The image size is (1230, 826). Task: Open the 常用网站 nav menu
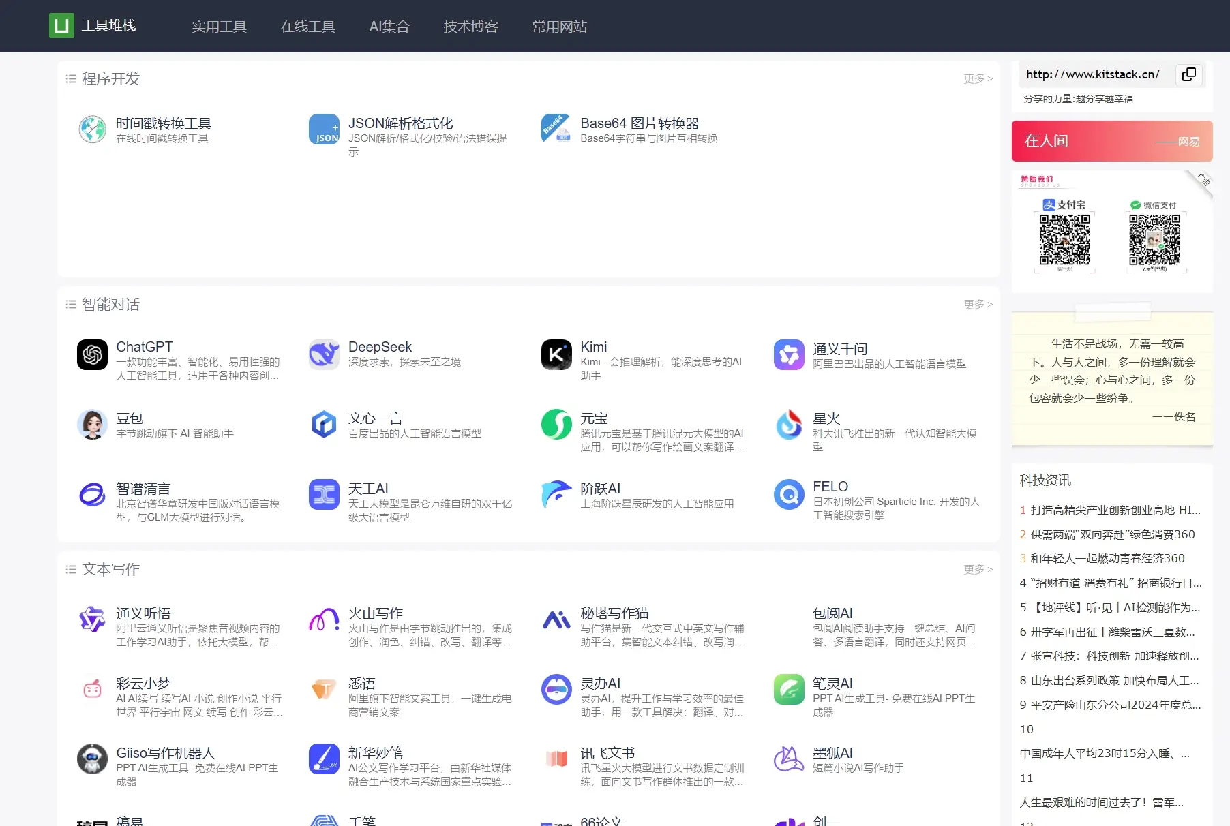pos(560,27)
